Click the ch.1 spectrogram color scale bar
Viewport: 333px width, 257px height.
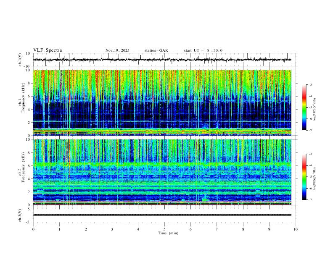click(x=304, y=108)
